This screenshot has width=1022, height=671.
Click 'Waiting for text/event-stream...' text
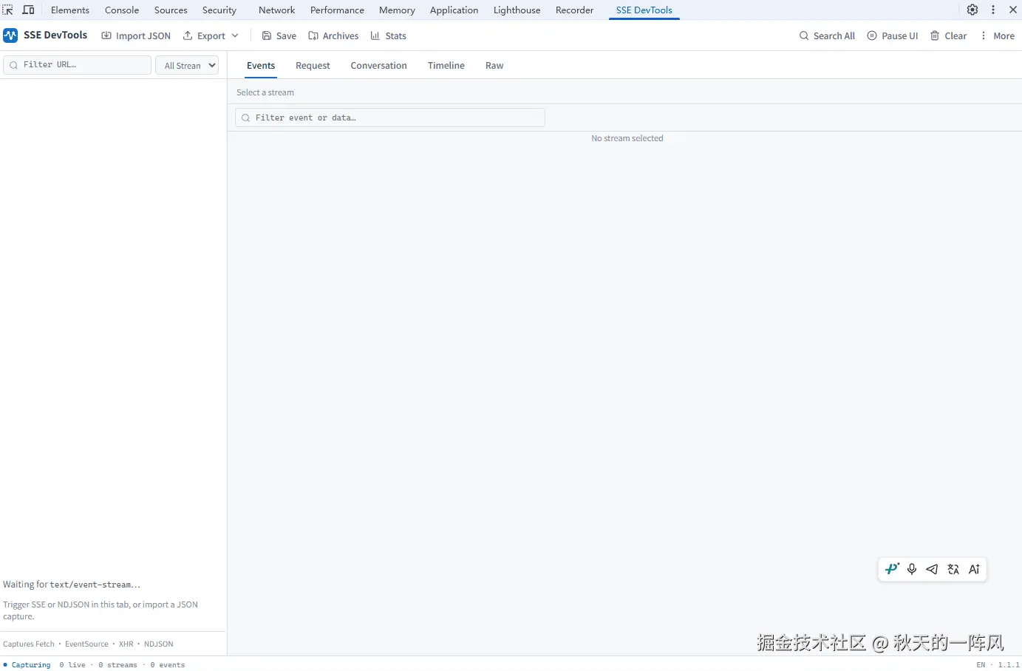(72, 585)
